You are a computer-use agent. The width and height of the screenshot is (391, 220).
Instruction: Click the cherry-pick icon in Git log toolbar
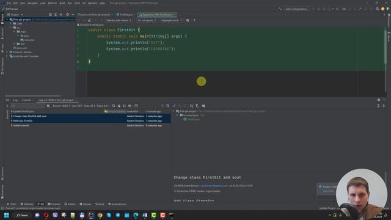[119, 106]
